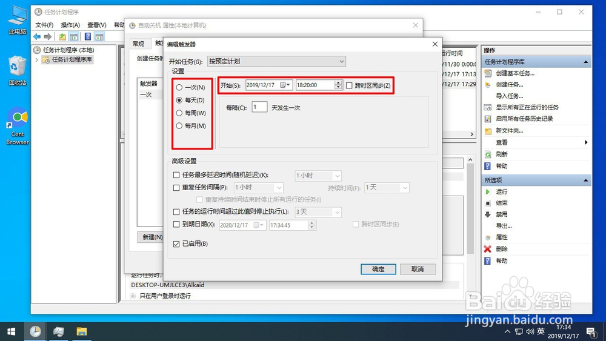Enable repeat task interval (重复任务间隔) checkbox
Image resolution: width=606 pixels, height=341 pixels.
pos(176,188)
